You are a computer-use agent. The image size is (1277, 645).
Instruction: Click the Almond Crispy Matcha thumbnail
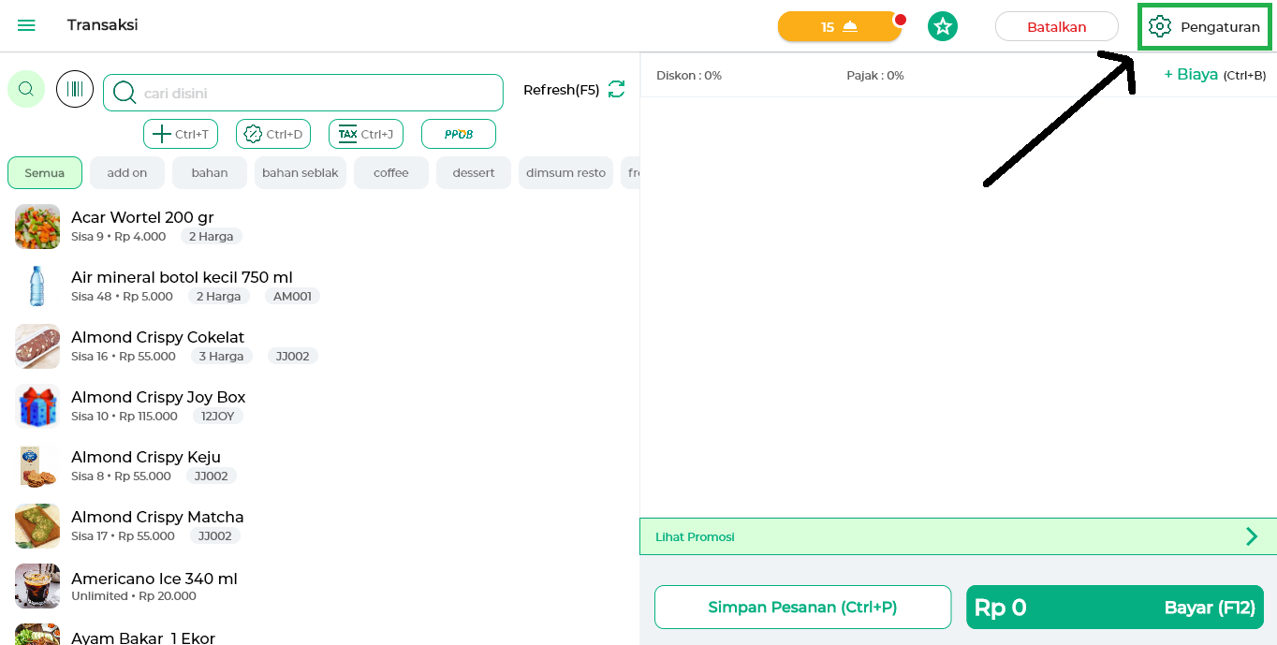pos(37,526)
